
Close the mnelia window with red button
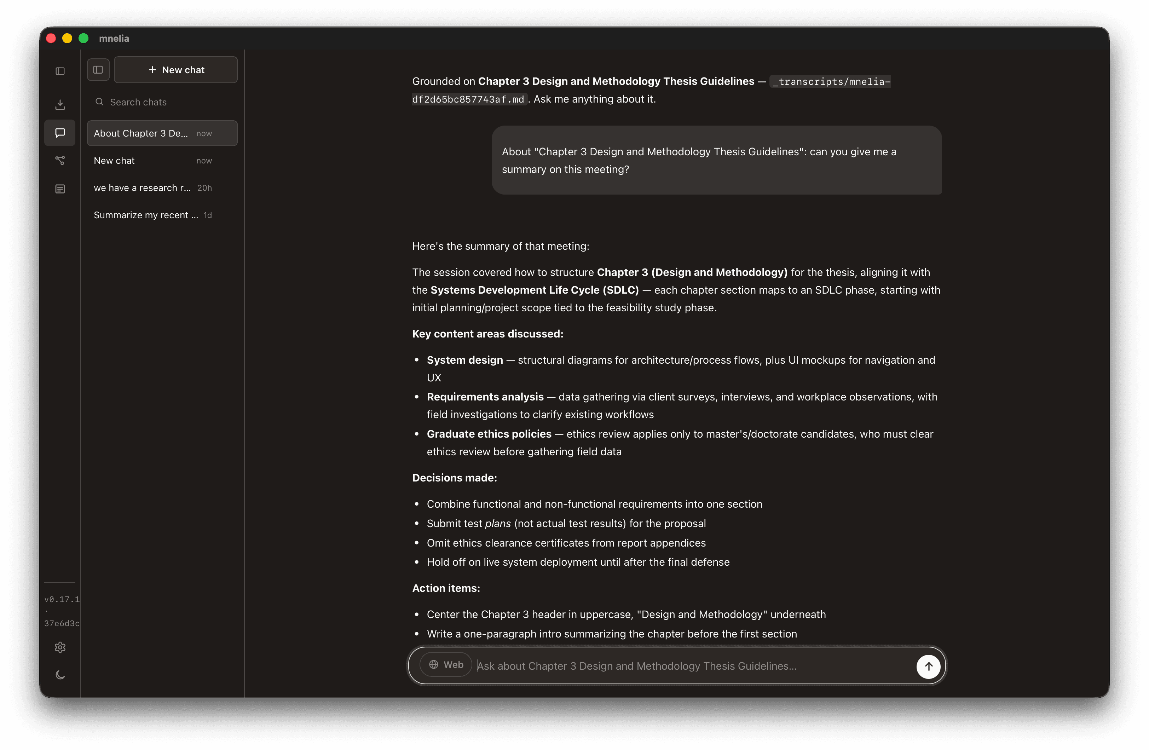(51, 38)
